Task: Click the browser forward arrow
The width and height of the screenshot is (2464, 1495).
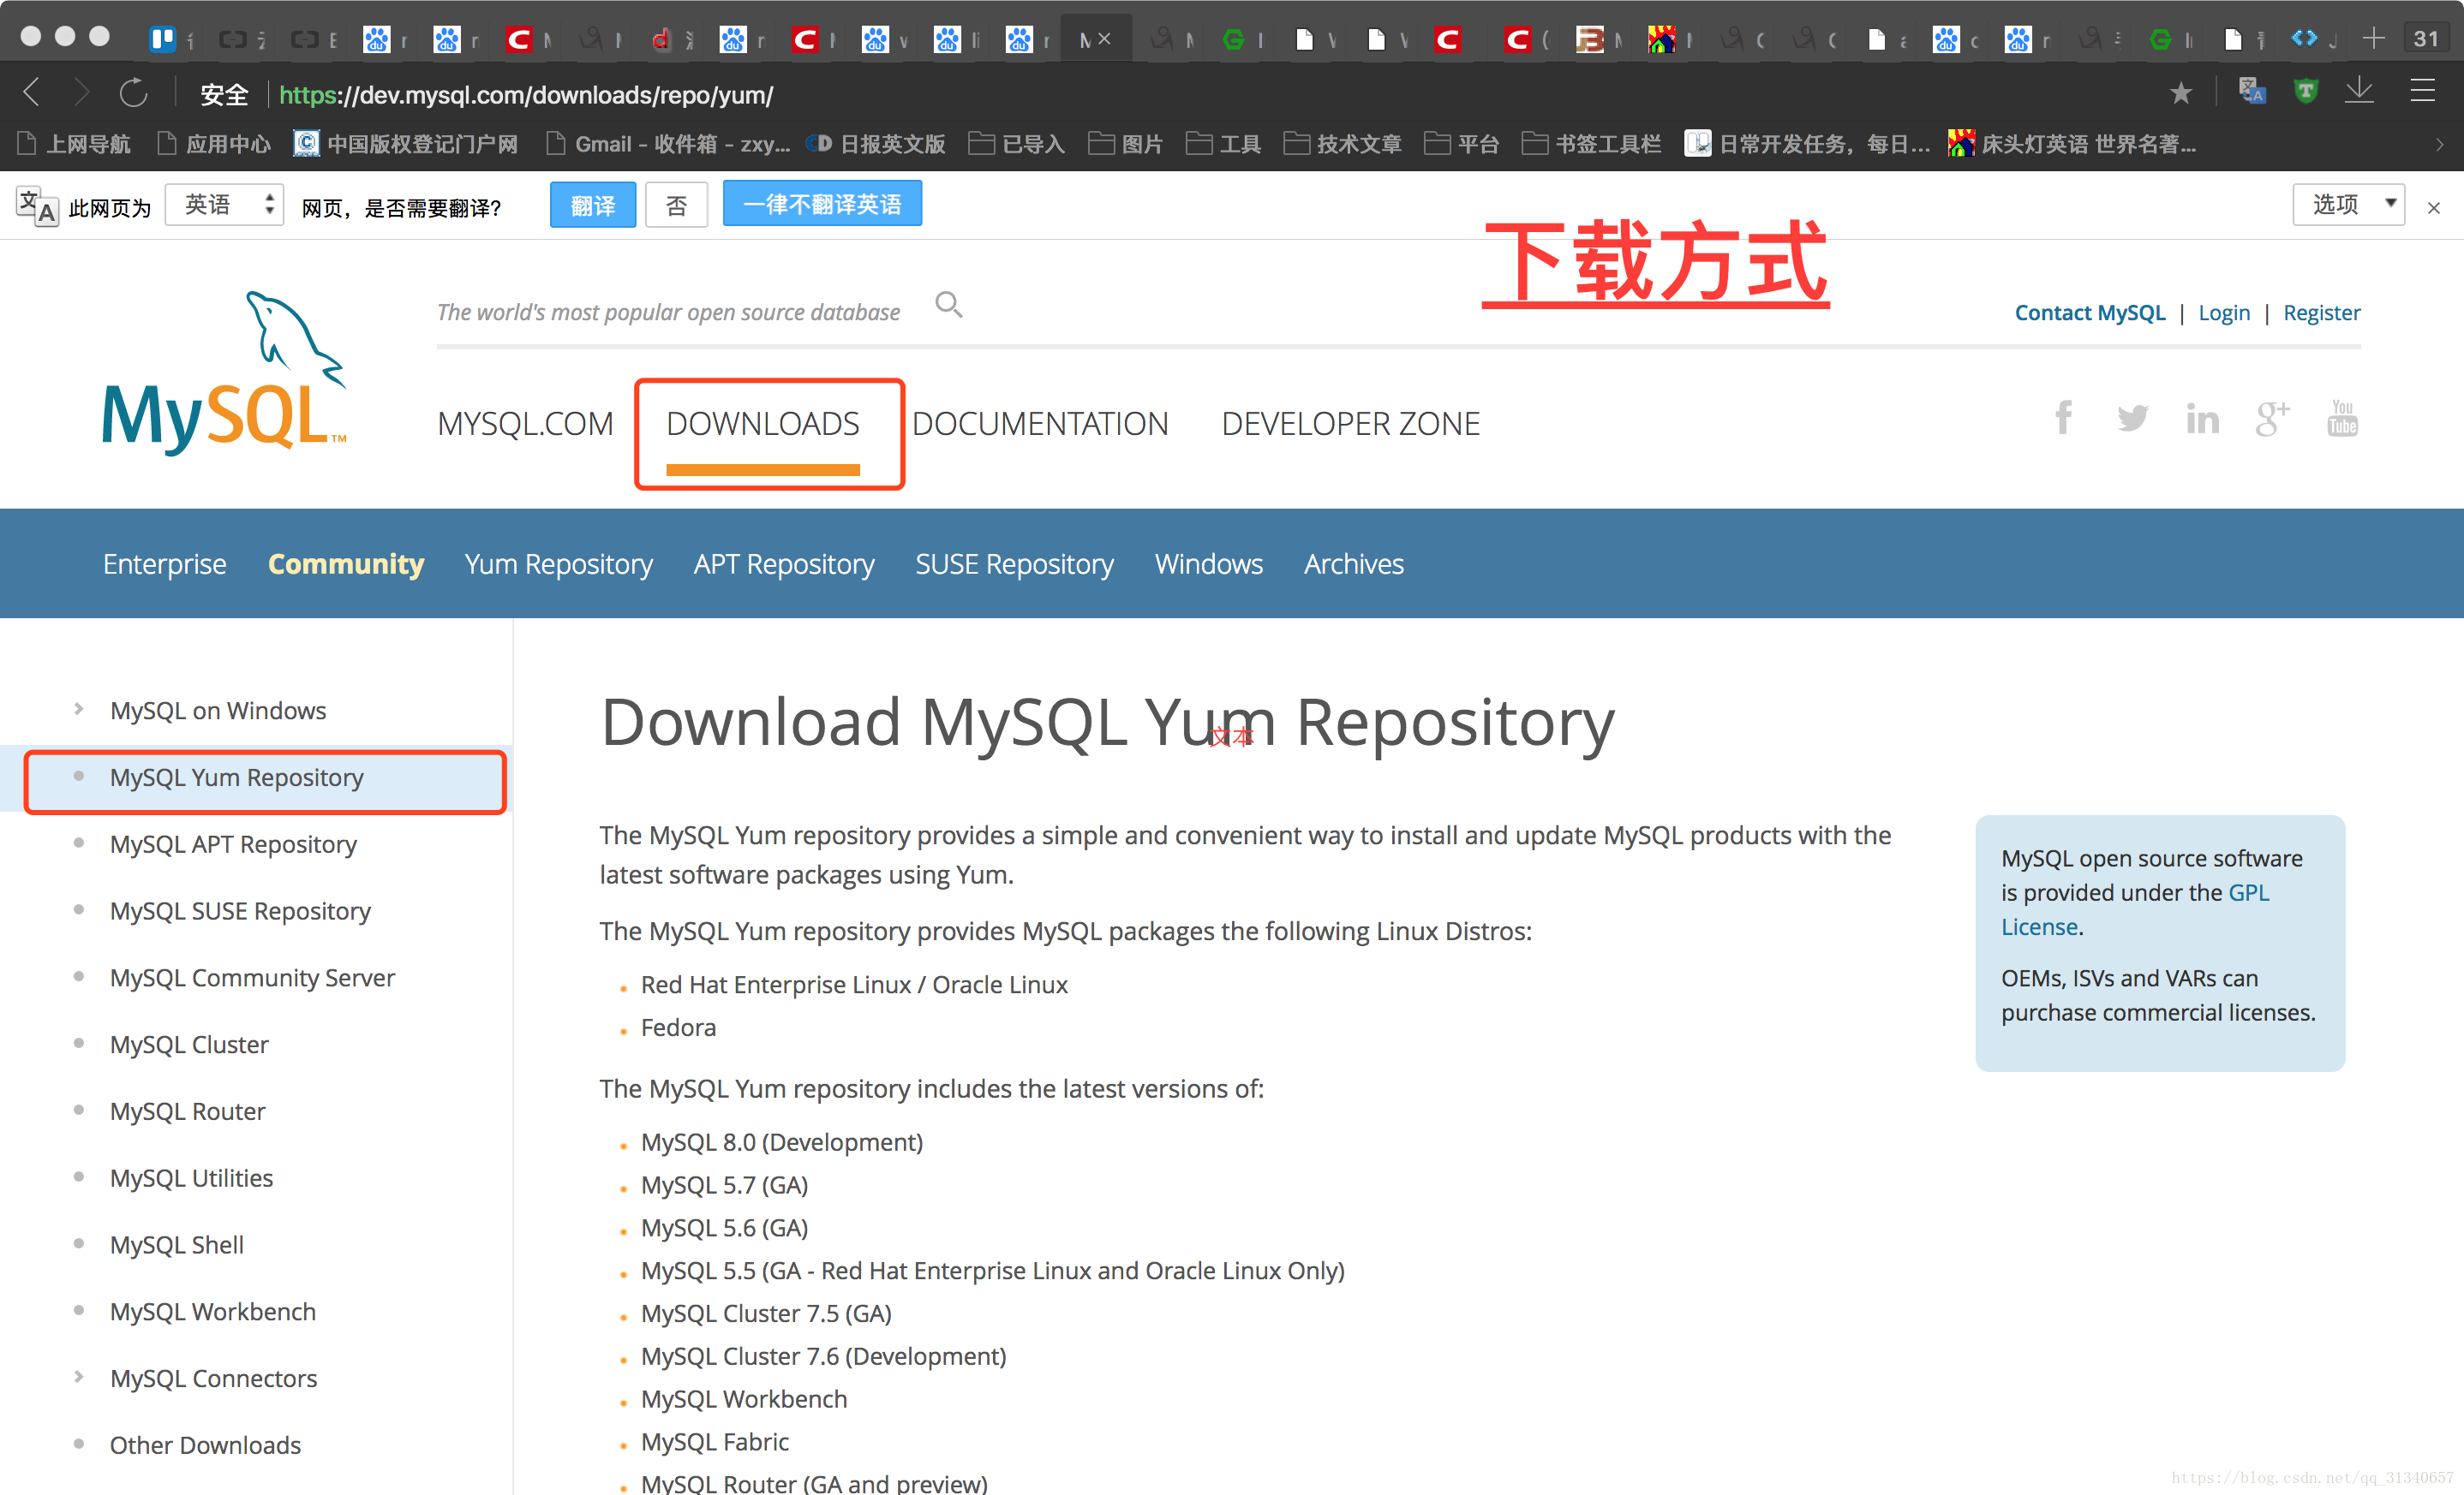Action: click(x=82, y=93)
